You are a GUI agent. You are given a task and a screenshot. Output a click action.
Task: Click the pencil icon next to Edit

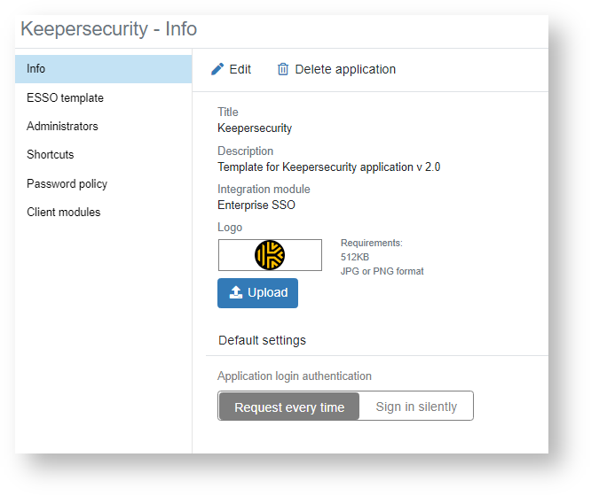click(x=217, y=69)
